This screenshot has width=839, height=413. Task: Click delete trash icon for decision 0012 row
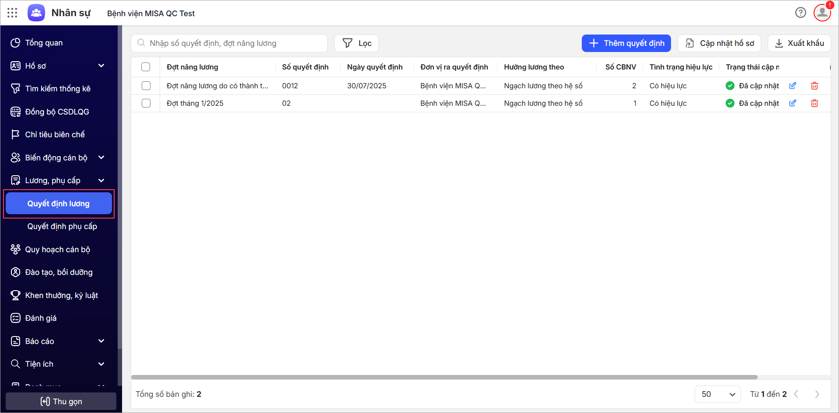tap(815, 86)
